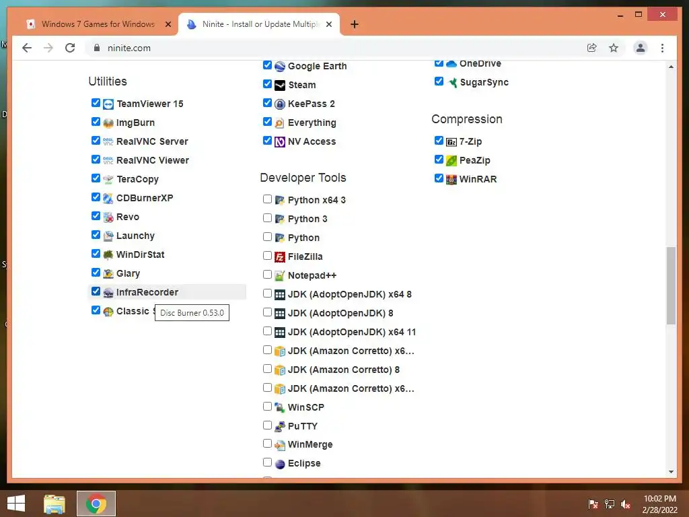Click the TeraCopy icon
This screenshot has width=689, height=517.
click(x=108, y=179)
